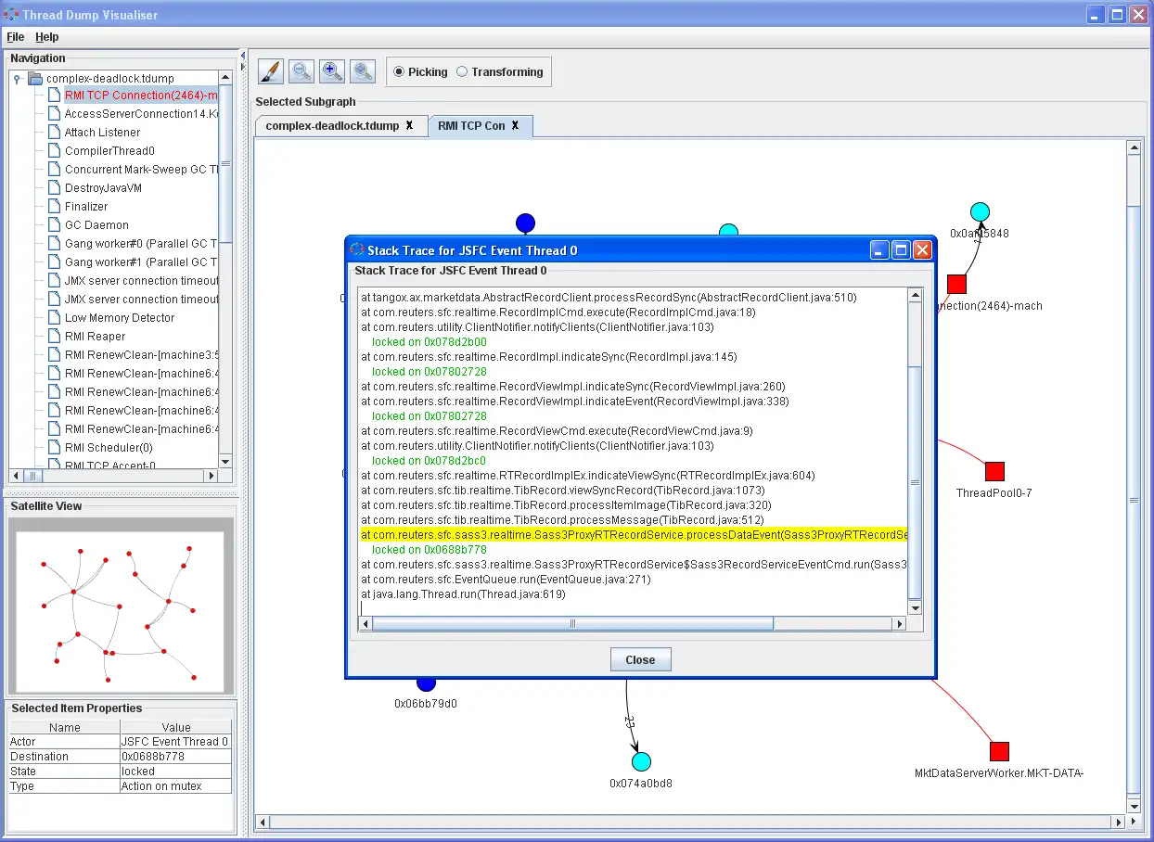The height and width of the screenshot is (842, 1154).
Task: Select Concurrent Mark-Sweep GC thread in tree
Action: click(x=141, y=169)
